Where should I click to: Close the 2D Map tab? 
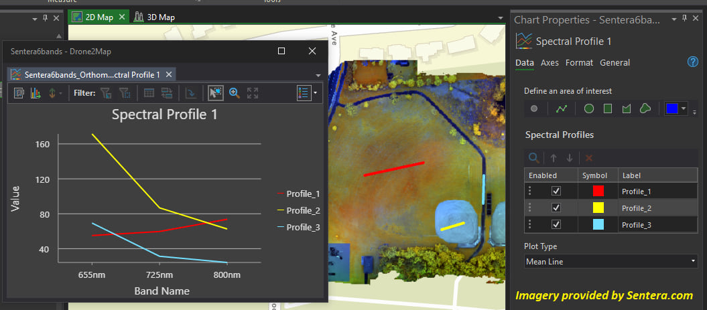tap(122, 17)
